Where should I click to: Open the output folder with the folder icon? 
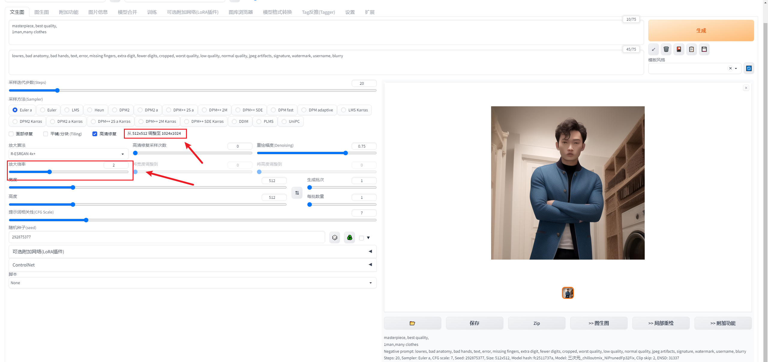[x=412, y=323]
